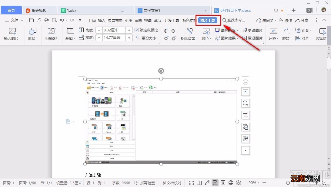Increase brightness icon
The image size is (331, 187).
166,38
